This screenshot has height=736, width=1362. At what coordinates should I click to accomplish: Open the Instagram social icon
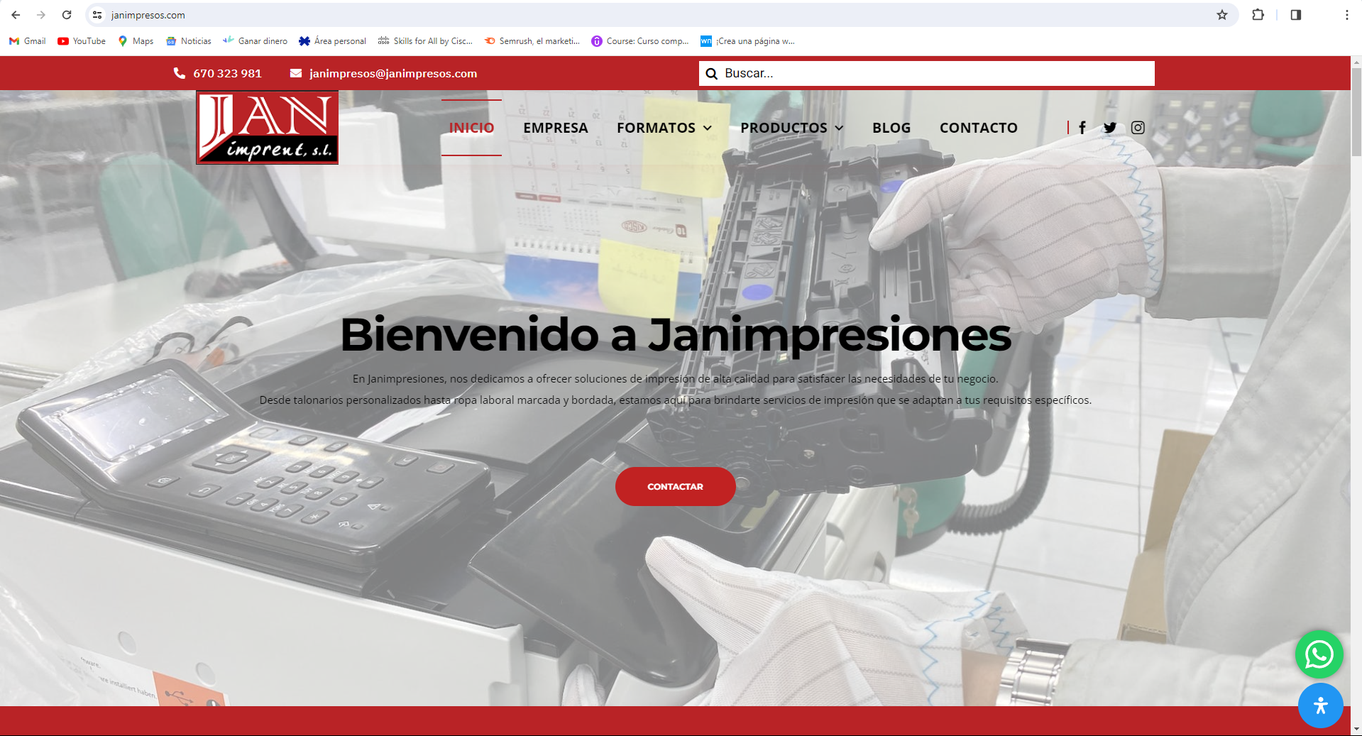[1138, 128]
